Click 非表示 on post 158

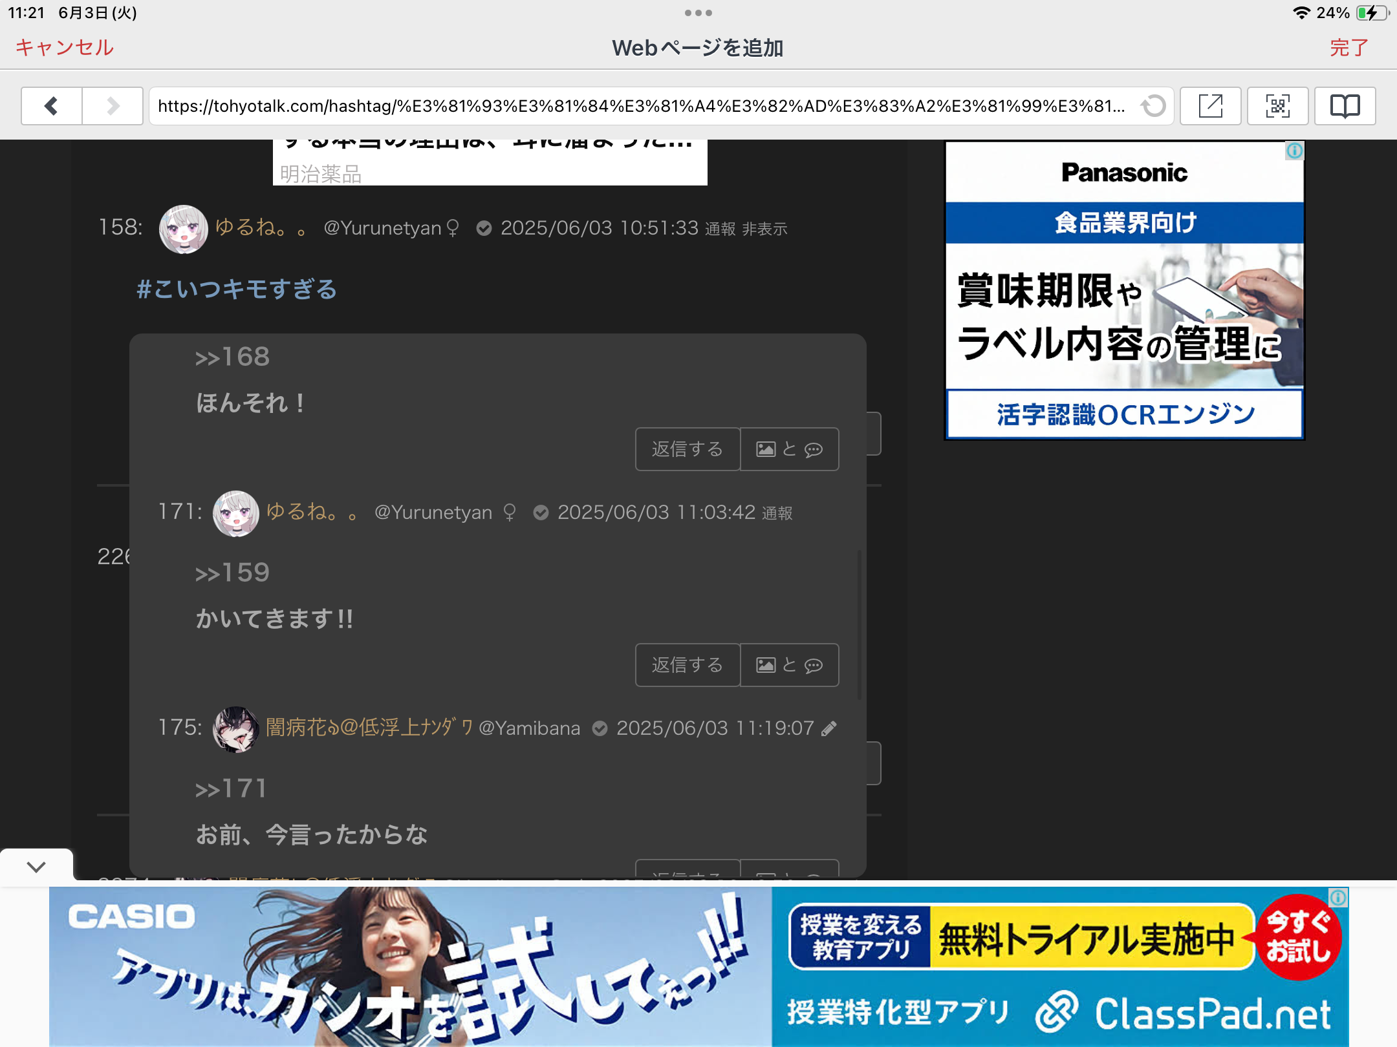(x=764, y=229)
